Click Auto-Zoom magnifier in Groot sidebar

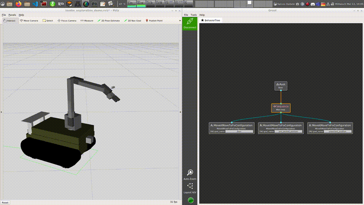pos(190,175)
